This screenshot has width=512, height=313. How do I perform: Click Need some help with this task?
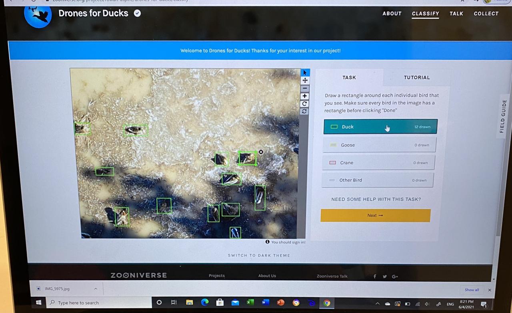point(376,199)
